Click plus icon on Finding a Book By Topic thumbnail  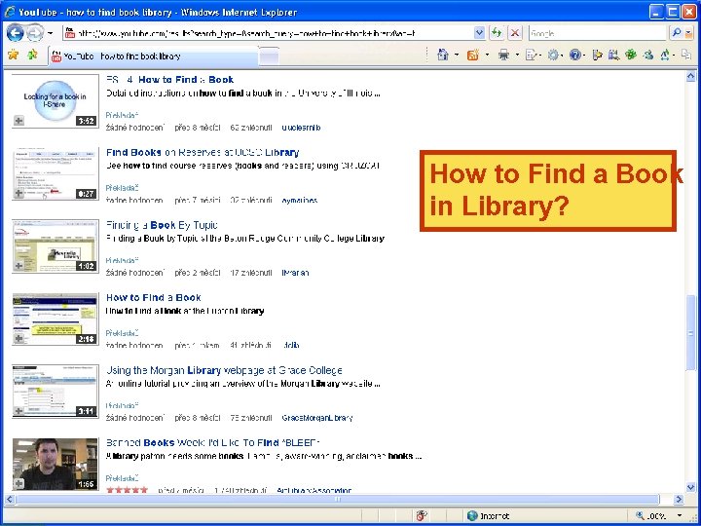point(18,265)
